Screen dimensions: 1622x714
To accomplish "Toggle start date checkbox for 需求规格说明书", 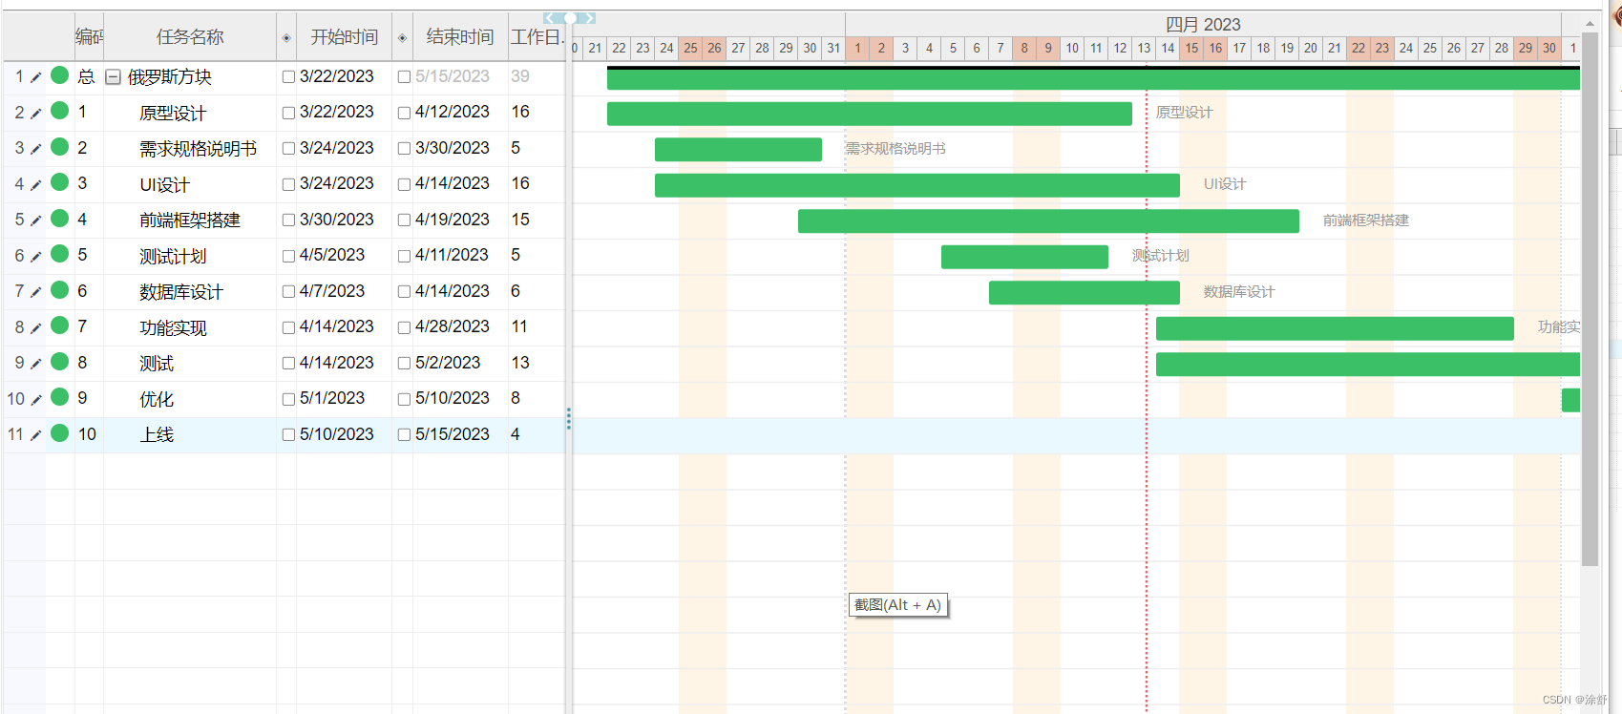I will point(288,149).
